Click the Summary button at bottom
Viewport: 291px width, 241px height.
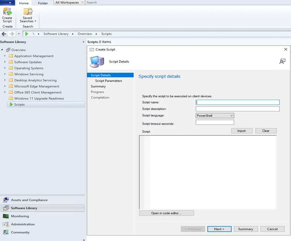tap(246, 229)
